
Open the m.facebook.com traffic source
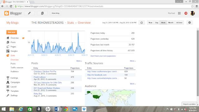coord(97,75)
